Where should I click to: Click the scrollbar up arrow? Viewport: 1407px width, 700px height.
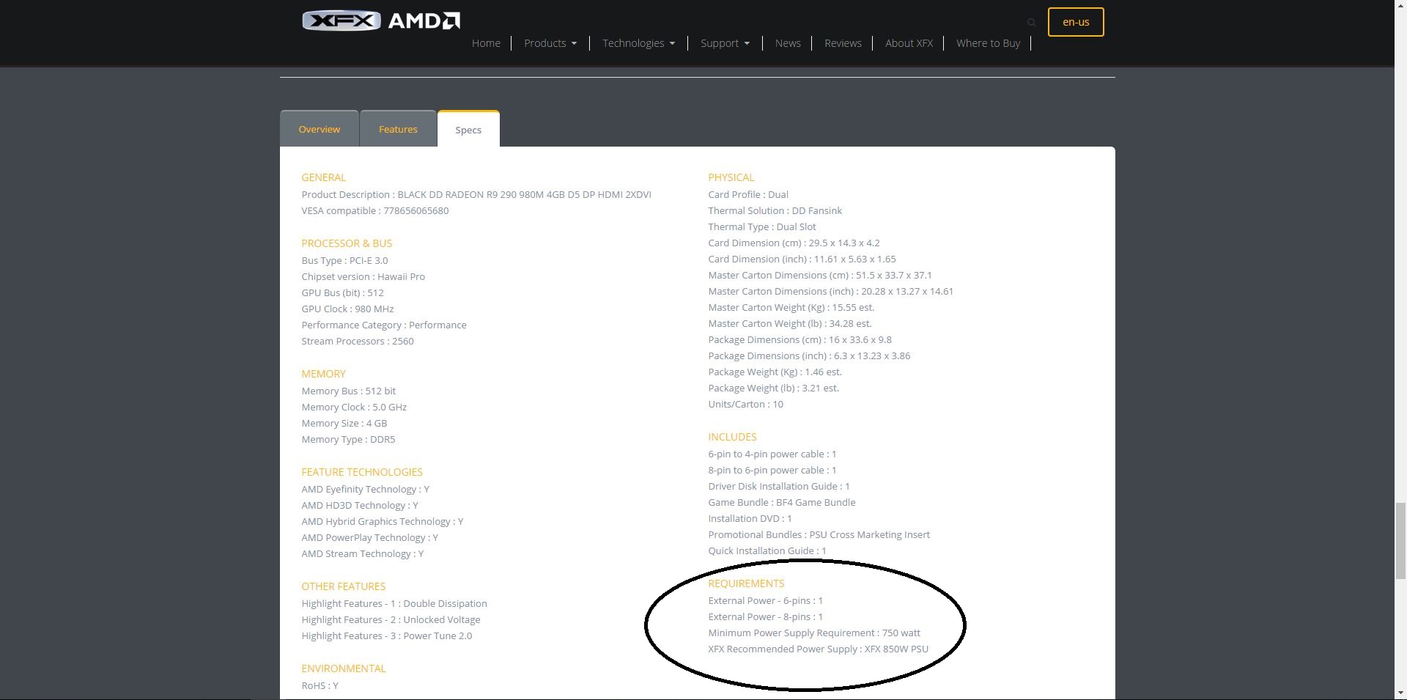pyautogui.click(x=1400, y=6)
